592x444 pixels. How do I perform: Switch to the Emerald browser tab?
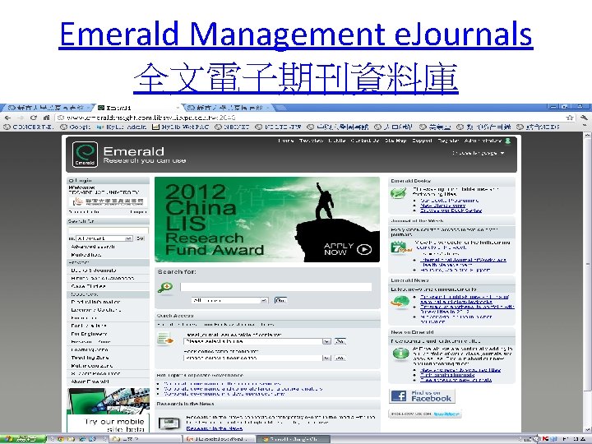point(136,108)
